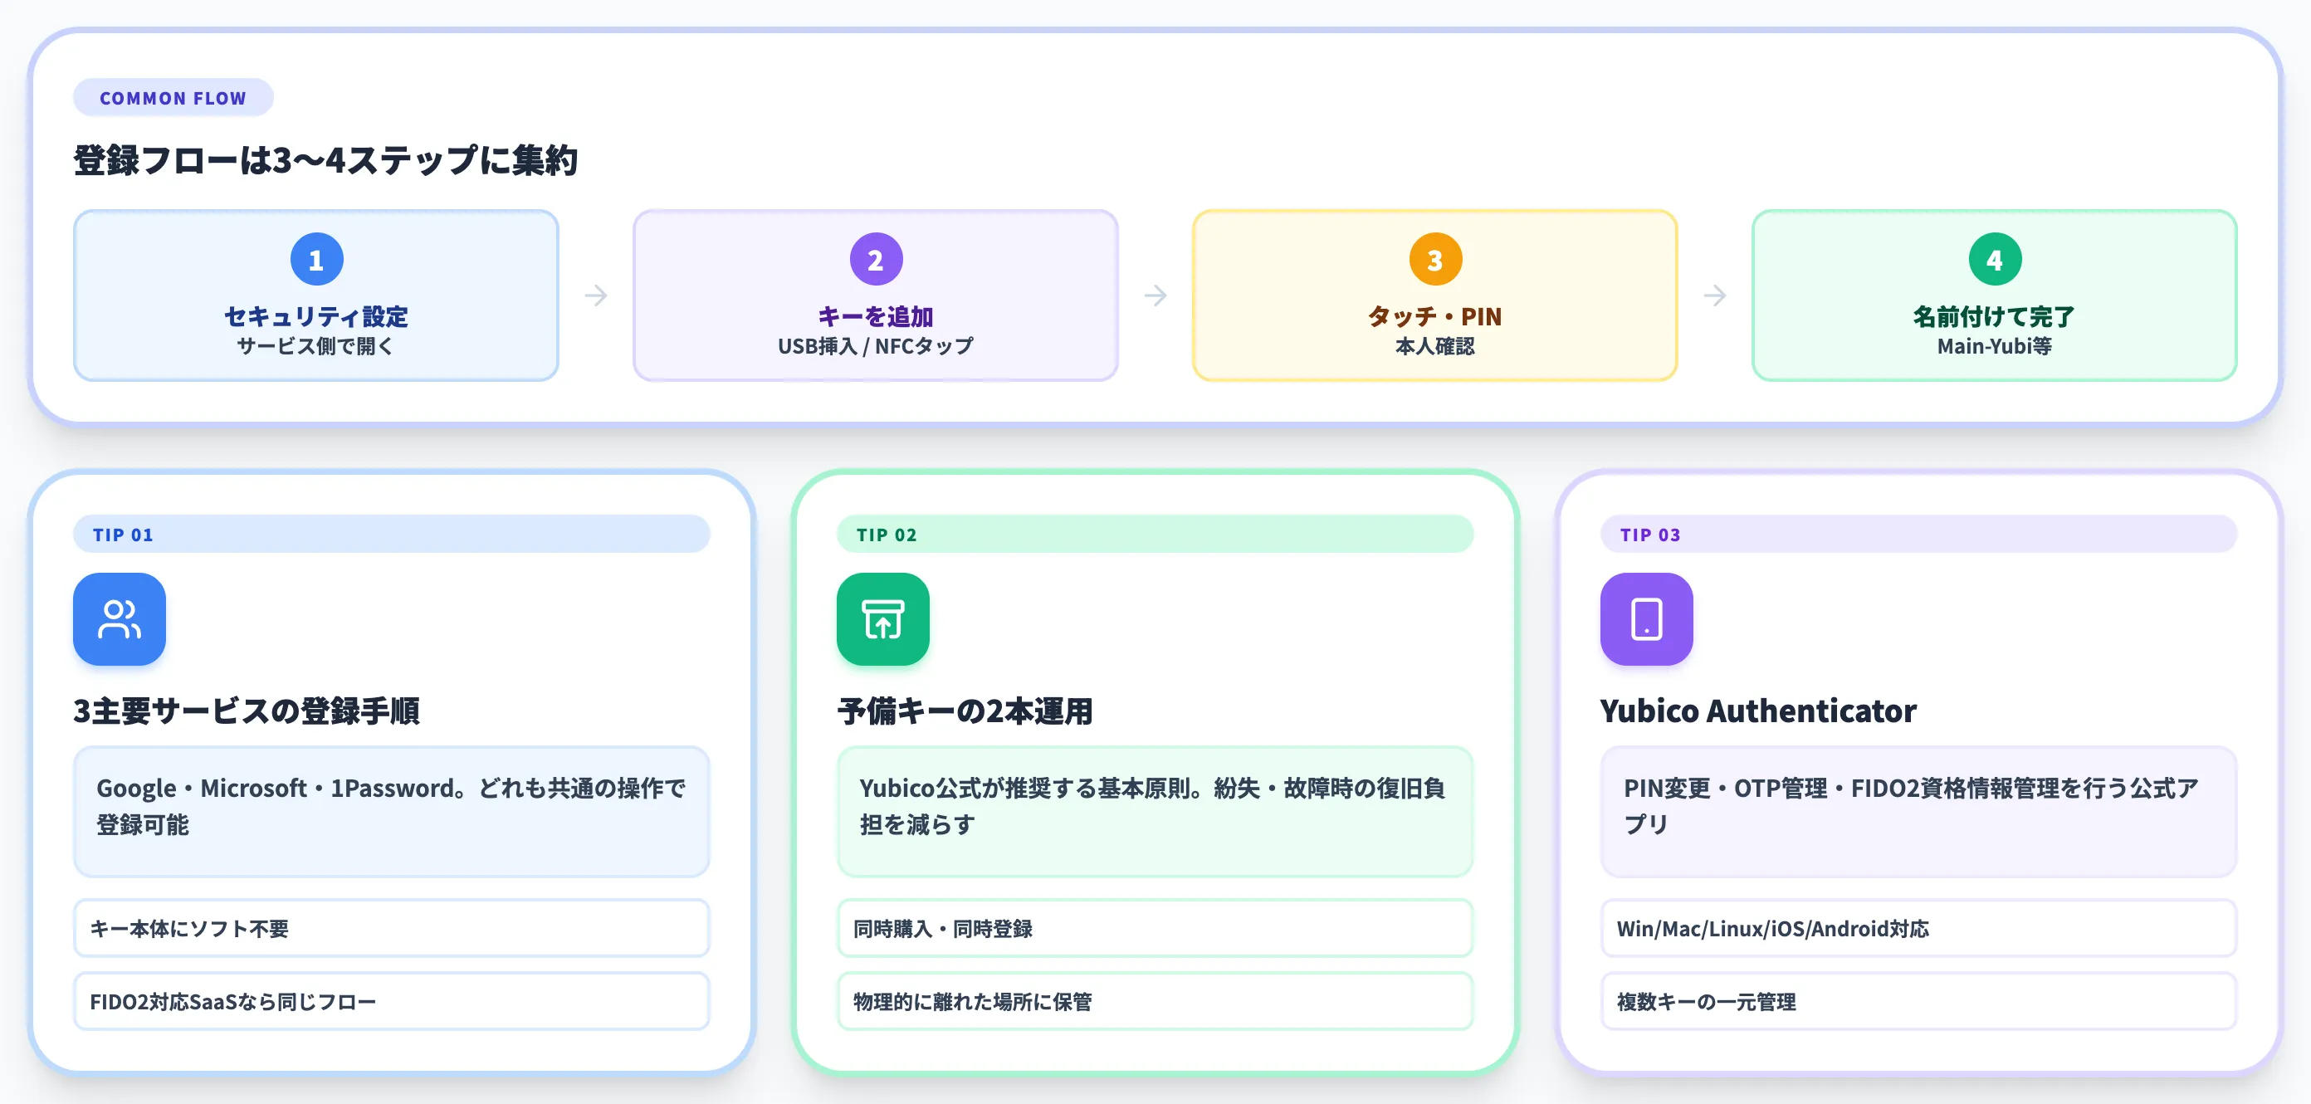Click the USB挿入 / NFCタップ subtitle
This screenshot has width=2311, height=1104.
click(x=876, y=346)
